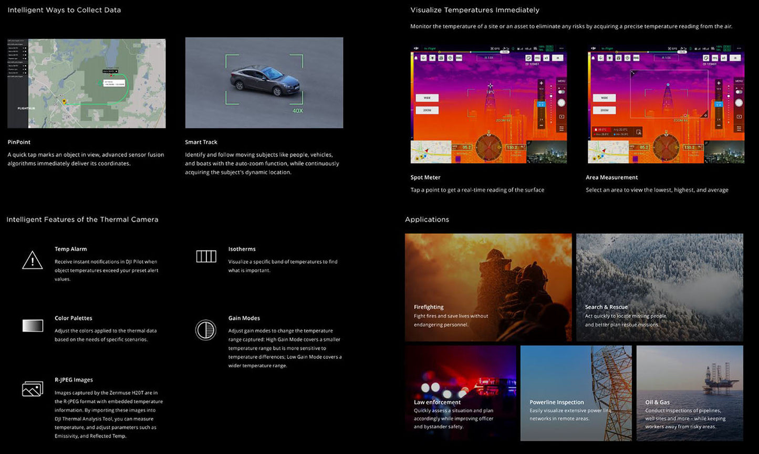759x454 pixels.
Task: Click FLIGHTHUB logo on PinPoint map
Action: point(26,108)
